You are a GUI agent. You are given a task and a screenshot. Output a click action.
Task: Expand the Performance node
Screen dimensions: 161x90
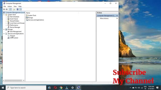pos(6,25)
